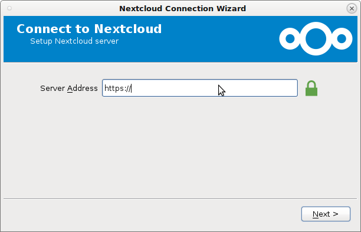Click the Nextcloud logo in the banner
Image resolution: width=361 pixels, height=232 pixels.
pyautogui.click(x=316, y=39)
